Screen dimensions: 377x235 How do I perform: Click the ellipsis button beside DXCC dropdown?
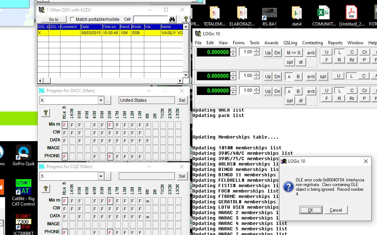[x=108, y=100]
